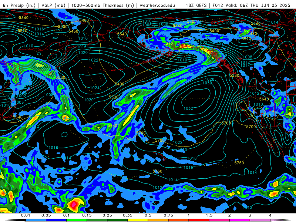
Task: Click the 0.05 legend value
Action: click(x=46, y=215)
